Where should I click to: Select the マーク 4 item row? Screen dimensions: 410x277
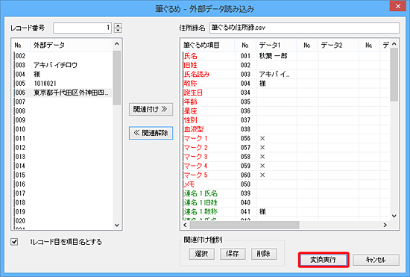click(x=286, y=166)
